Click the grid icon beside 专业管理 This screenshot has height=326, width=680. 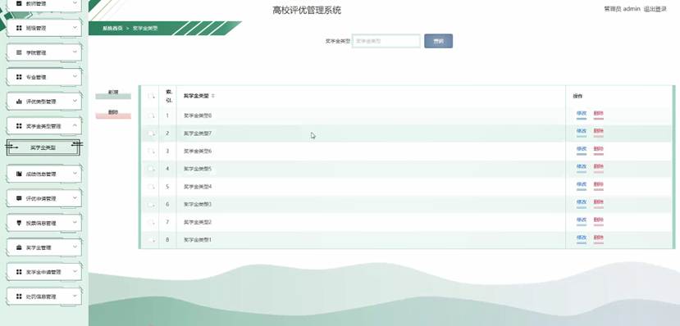[x=19, y=77]
